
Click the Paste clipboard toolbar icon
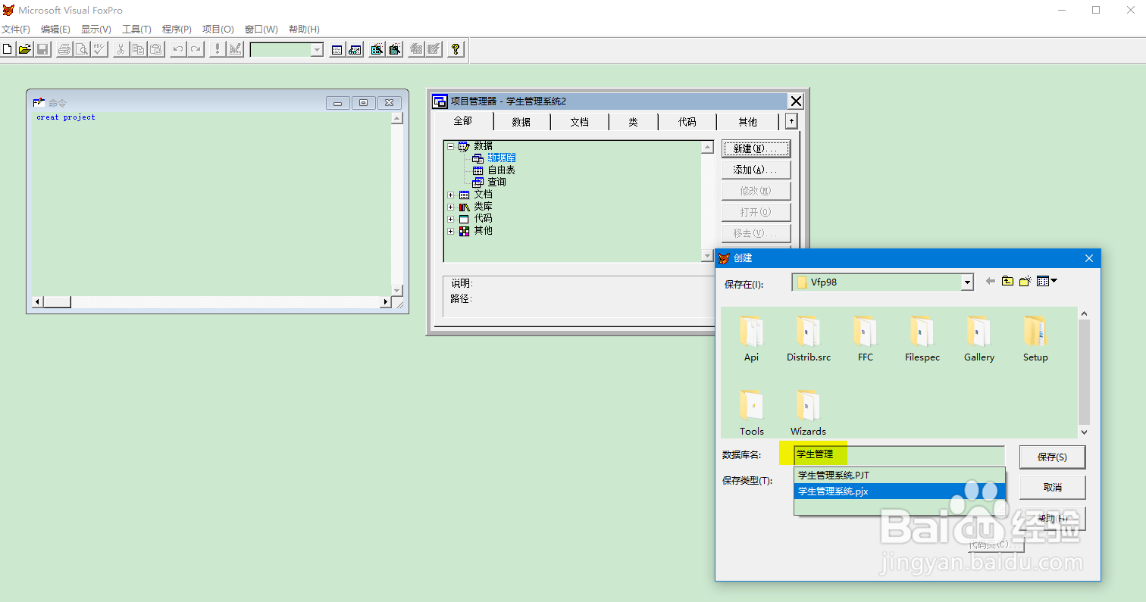[156, 49]
